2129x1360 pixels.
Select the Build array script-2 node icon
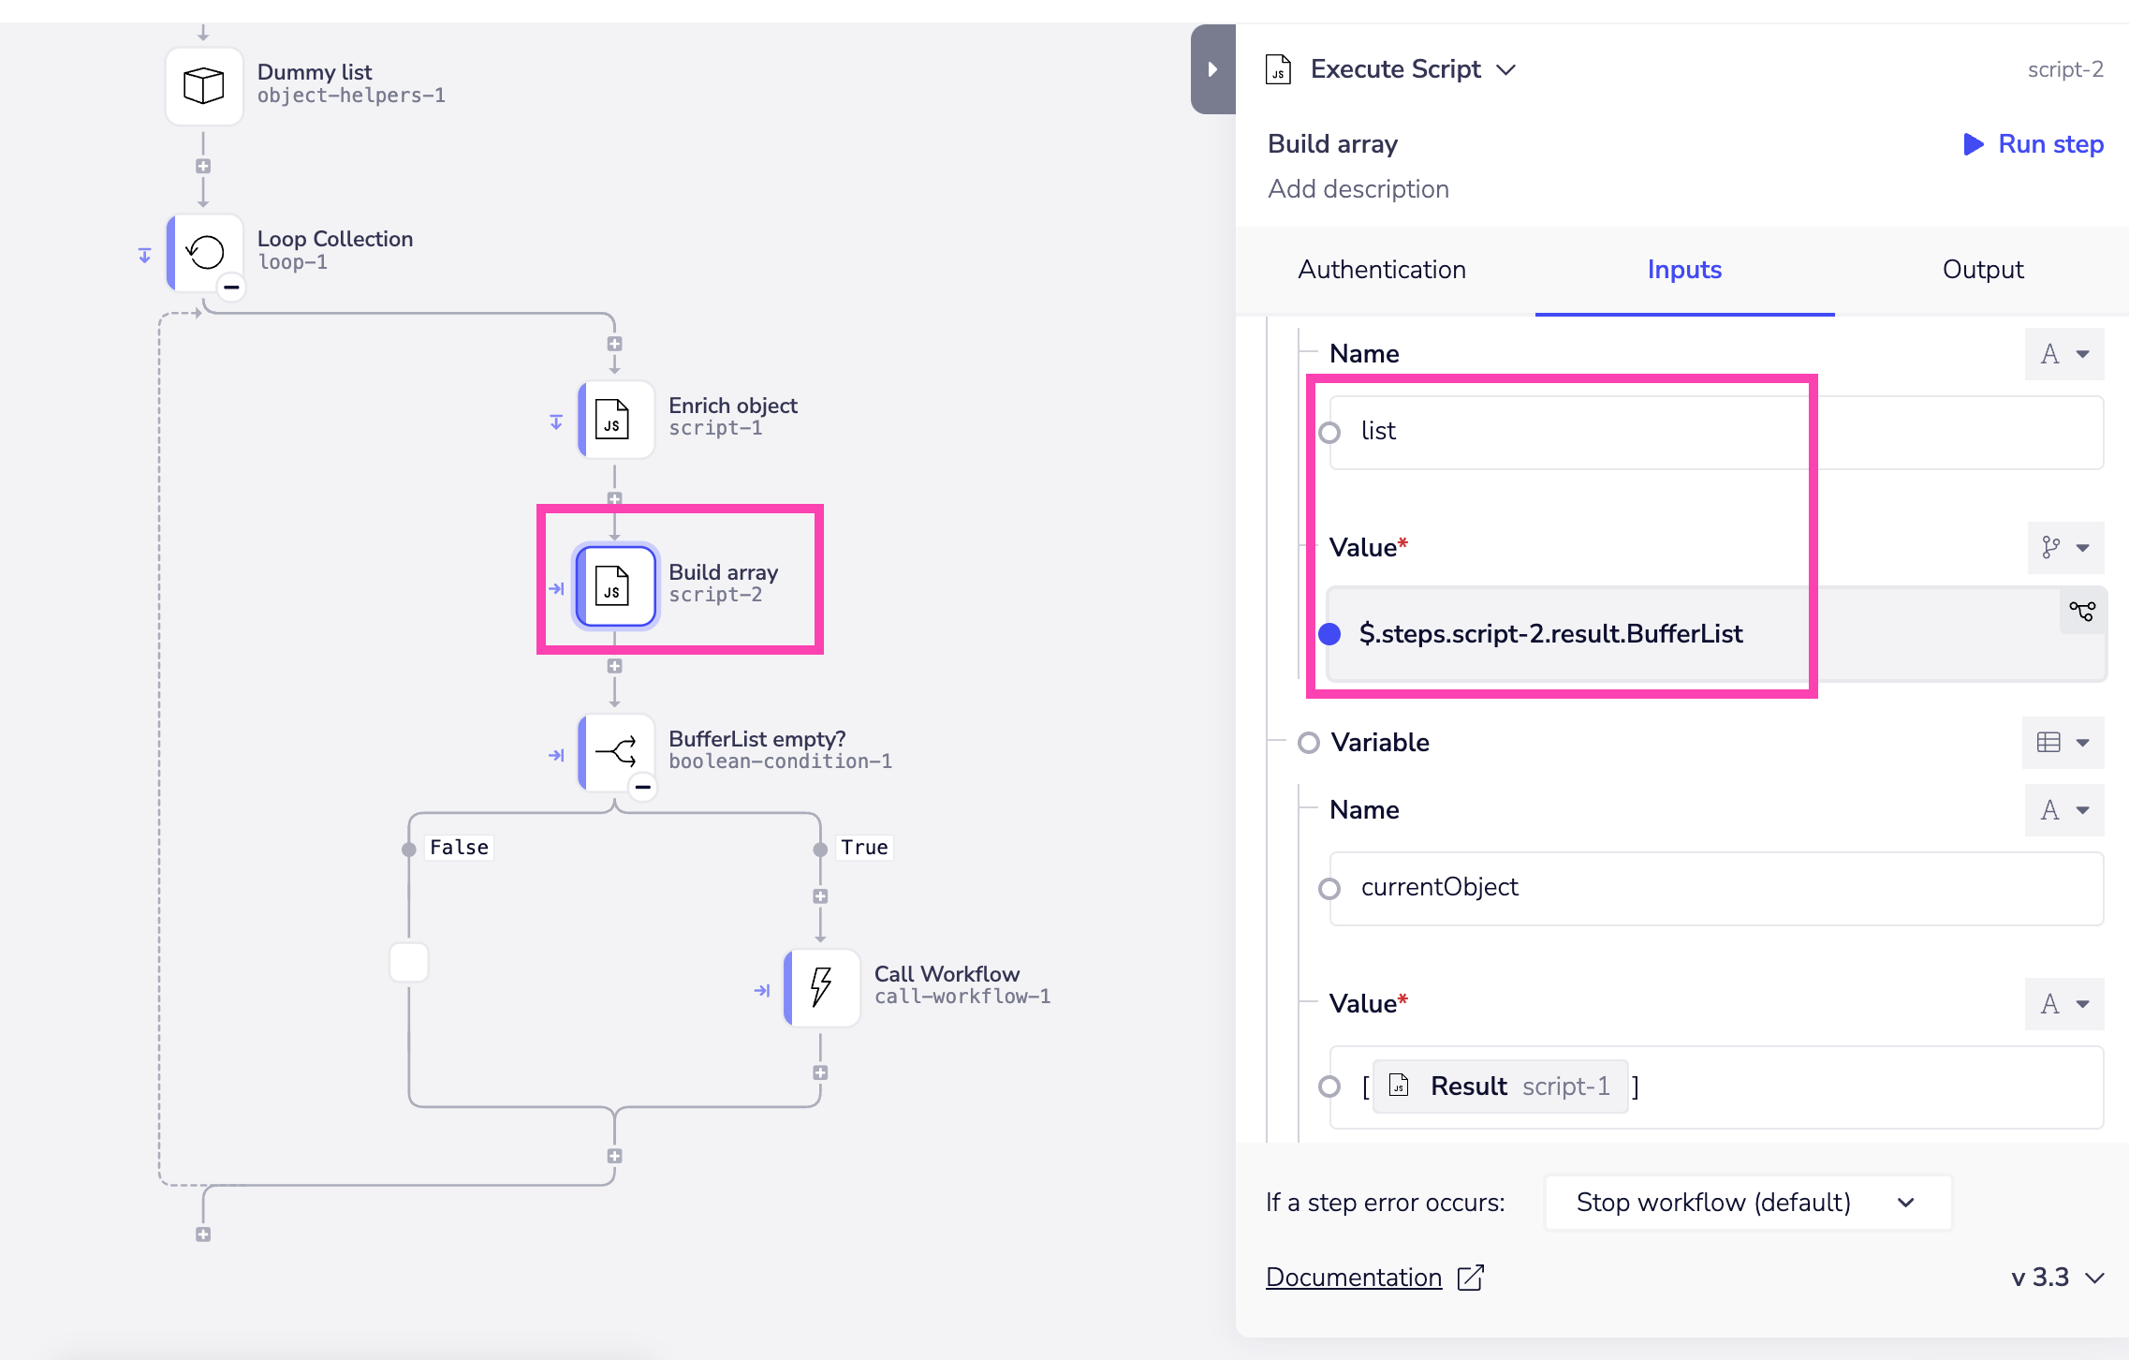(614, 585)
